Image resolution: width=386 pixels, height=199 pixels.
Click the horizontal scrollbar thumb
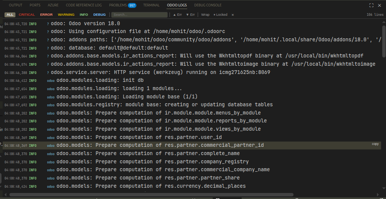pyautogui.click(x=151, y=194)
